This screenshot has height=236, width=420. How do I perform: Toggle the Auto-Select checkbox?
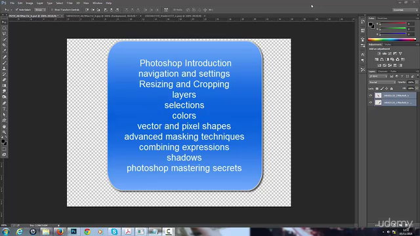click(16, 10)
